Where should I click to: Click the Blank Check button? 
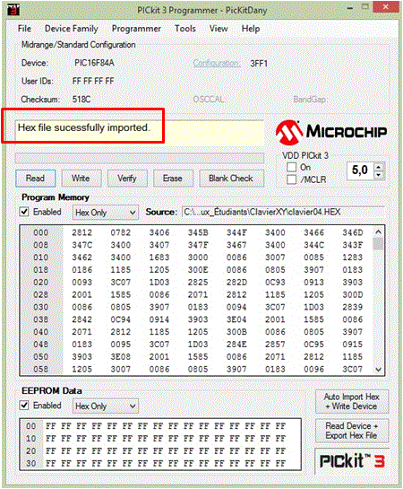tap(231, 179)
